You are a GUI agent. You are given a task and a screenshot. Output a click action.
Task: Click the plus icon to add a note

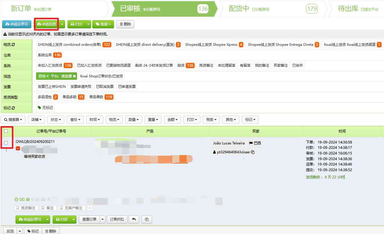click(x=90, y=208)
